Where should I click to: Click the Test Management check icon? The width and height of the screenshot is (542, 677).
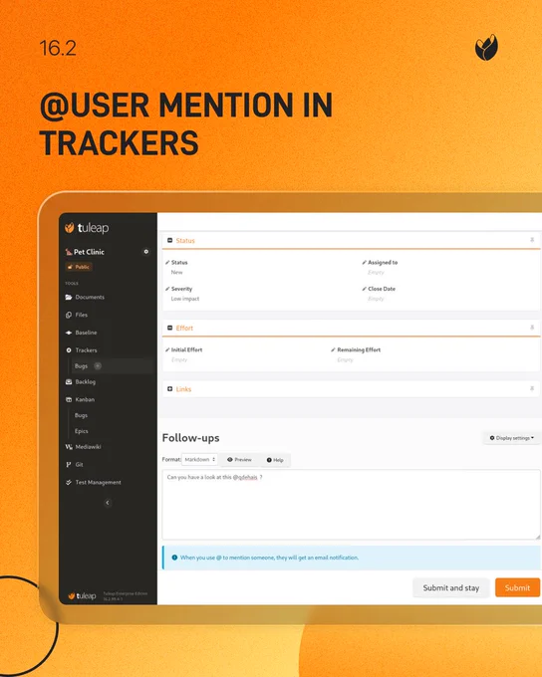[69, 482]
